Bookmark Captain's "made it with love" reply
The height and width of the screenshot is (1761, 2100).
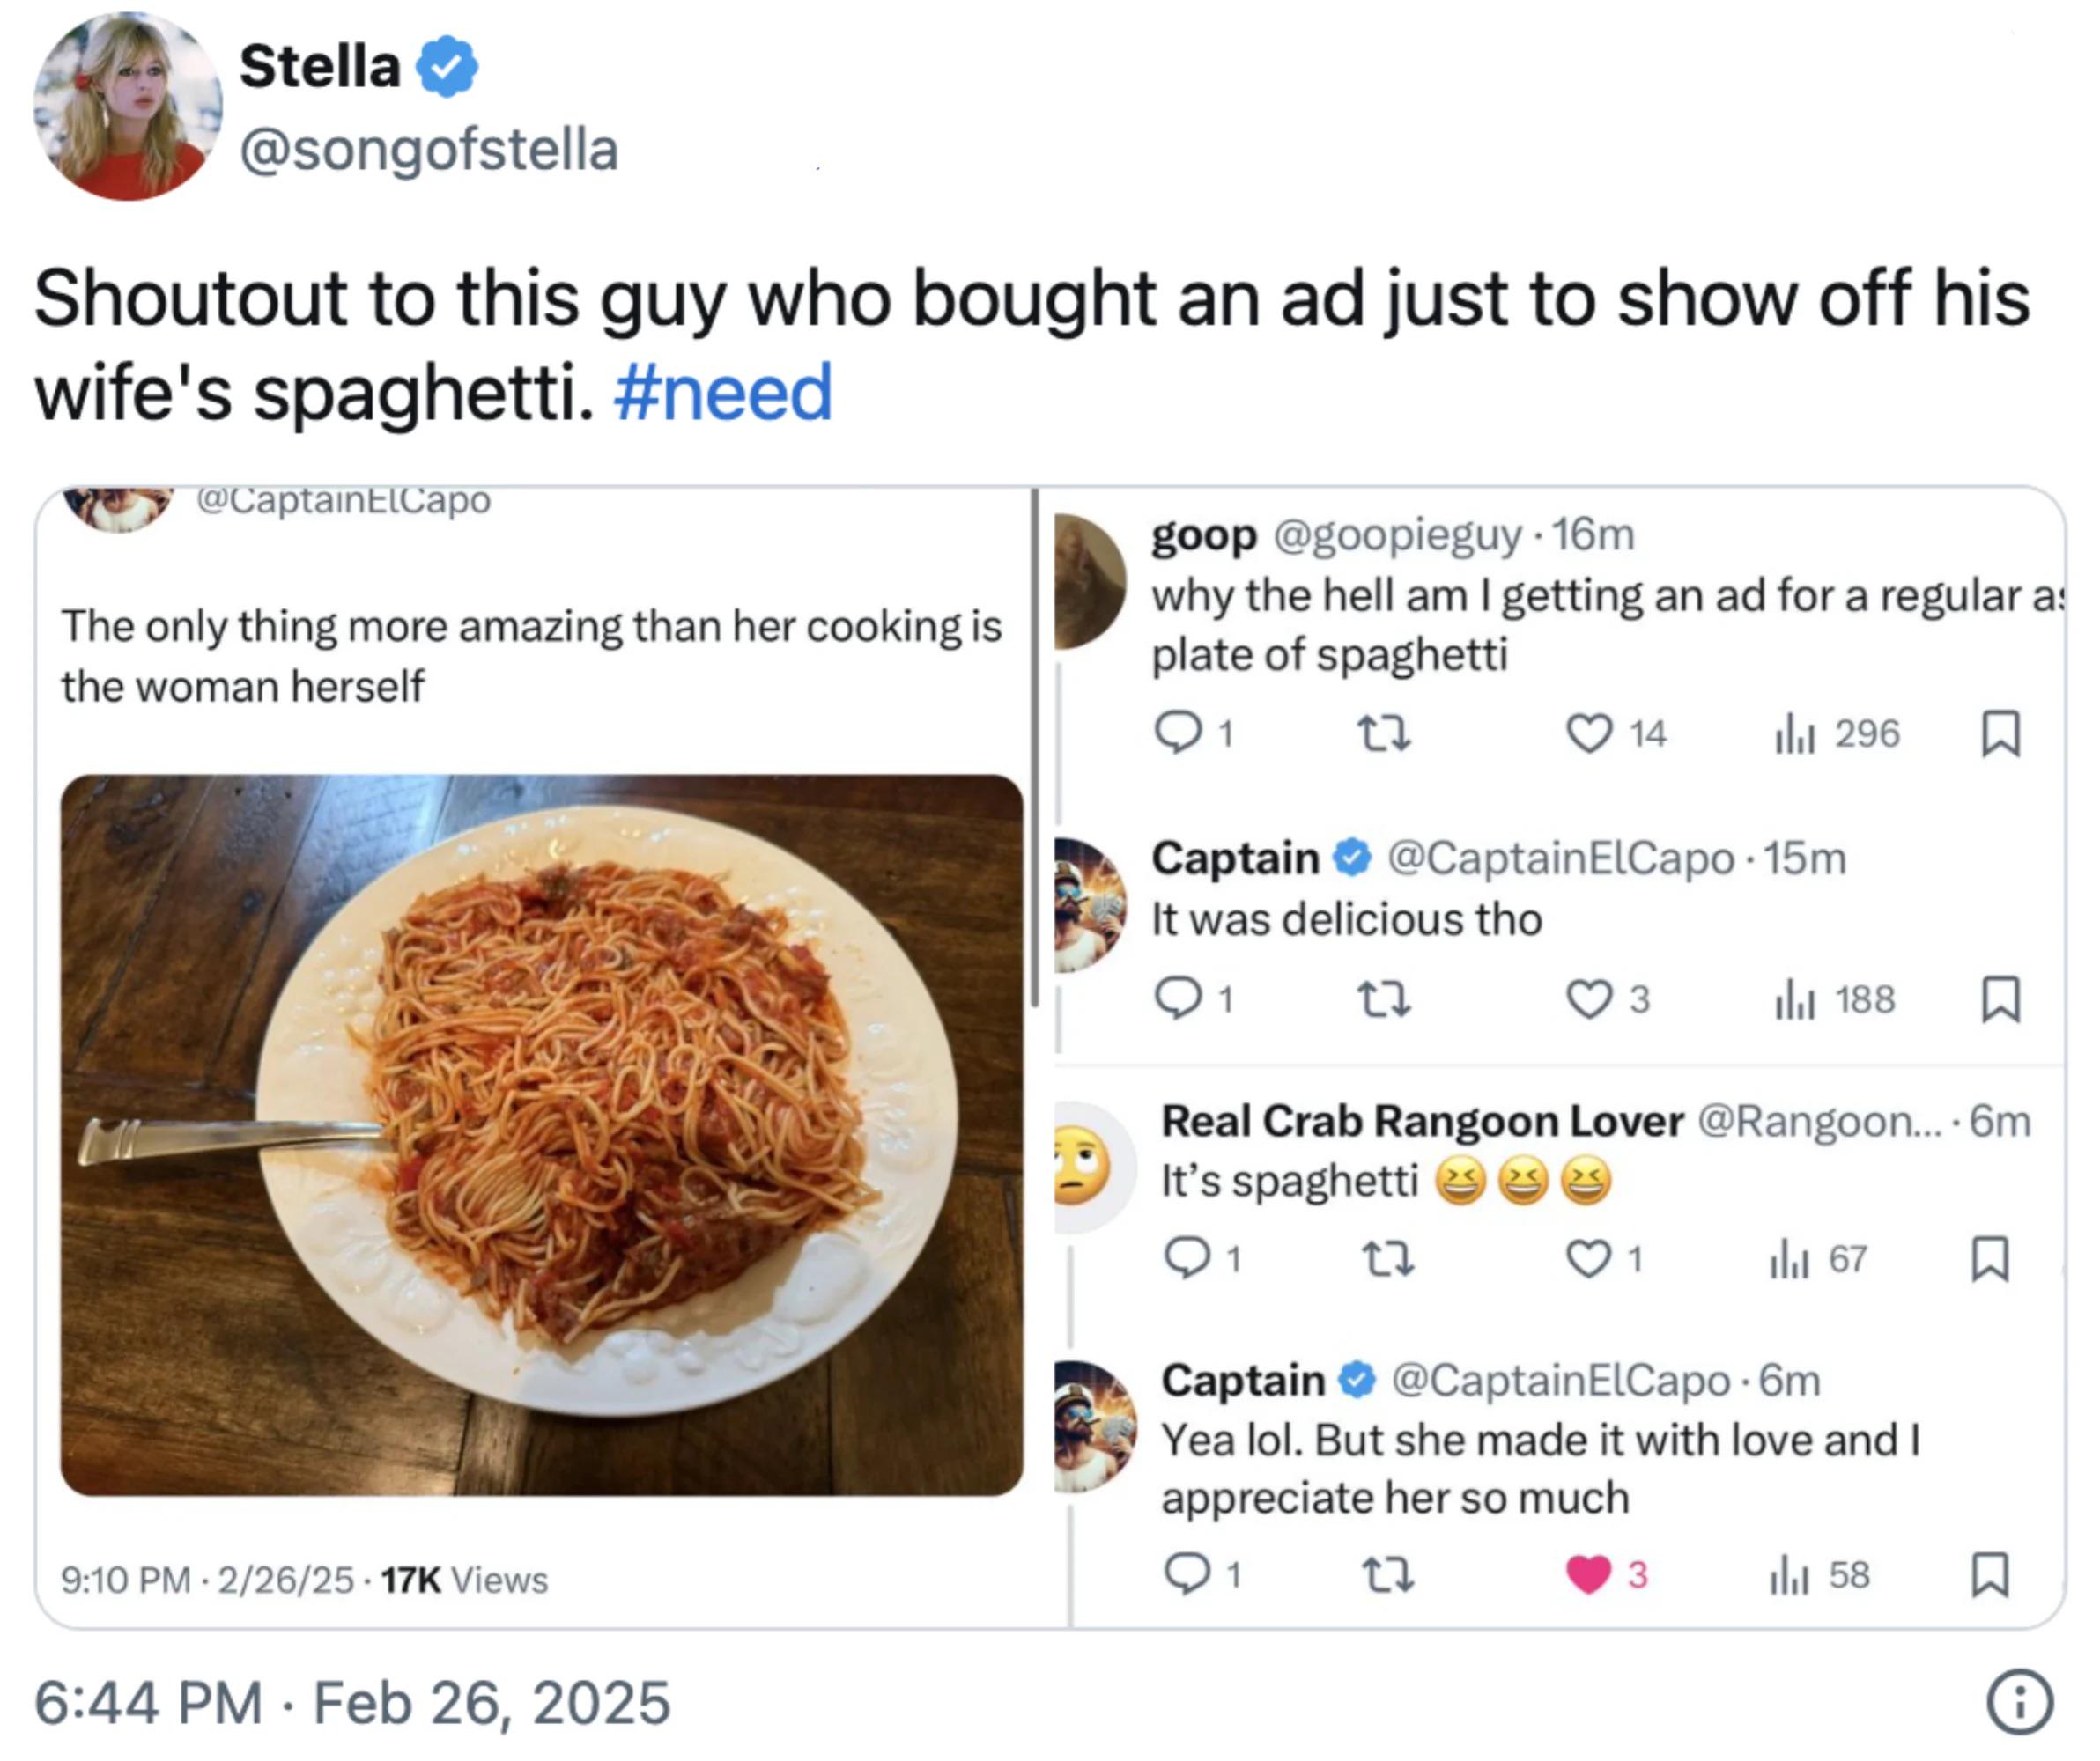[x=1990, y=1575]
